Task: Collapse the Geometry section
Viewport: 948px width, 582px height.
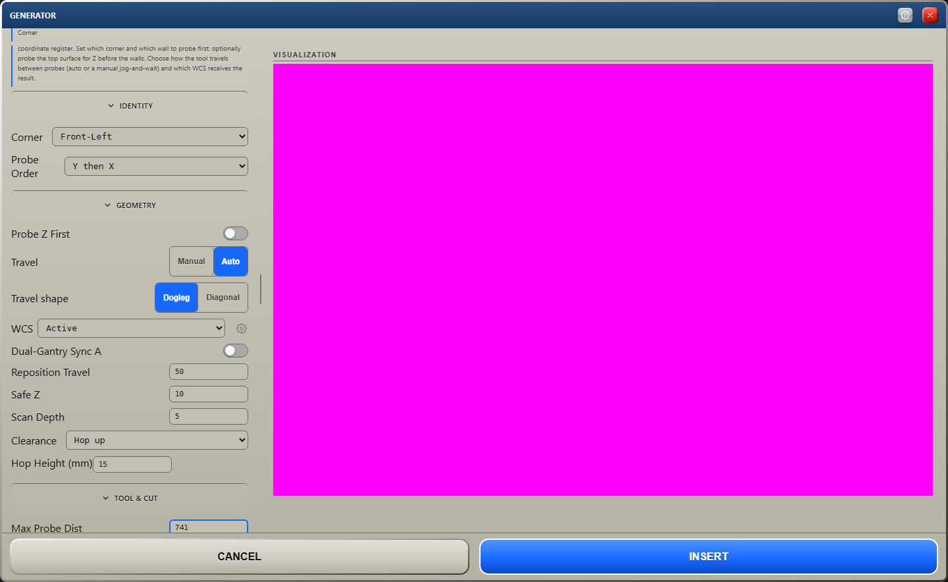Action: 130,205
